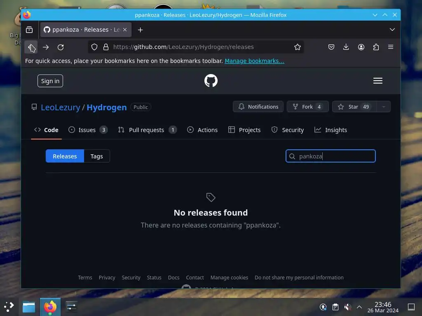The width and height of the screenshot is (422, 316).
Task: Open the Projects tab
Action: pos(244,130)
